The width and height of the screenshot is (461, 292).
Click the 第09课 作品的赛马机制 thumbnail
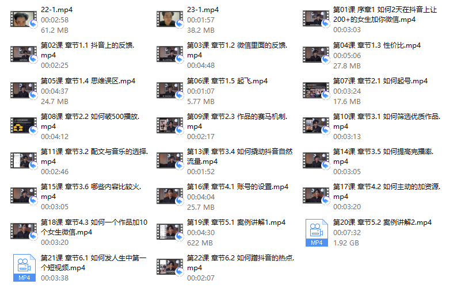tap(170, 125)
